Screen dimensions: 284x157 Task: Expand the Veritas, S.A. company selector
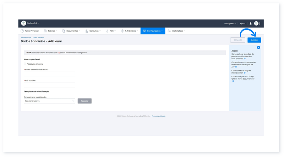[34, 23]
